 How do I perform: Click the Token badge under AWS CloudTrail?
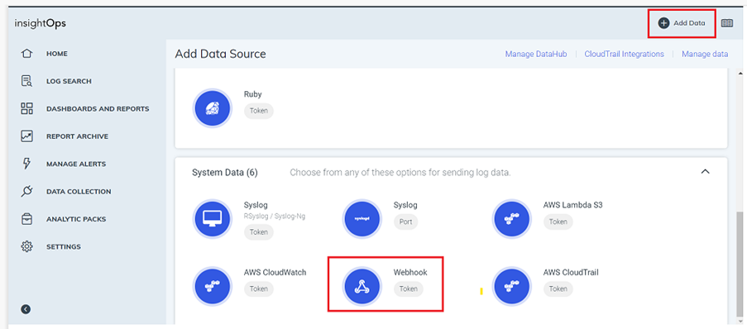click(x=558, y=289)
